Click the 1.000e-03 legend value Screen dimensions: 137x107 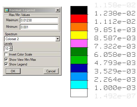(115, 88)
